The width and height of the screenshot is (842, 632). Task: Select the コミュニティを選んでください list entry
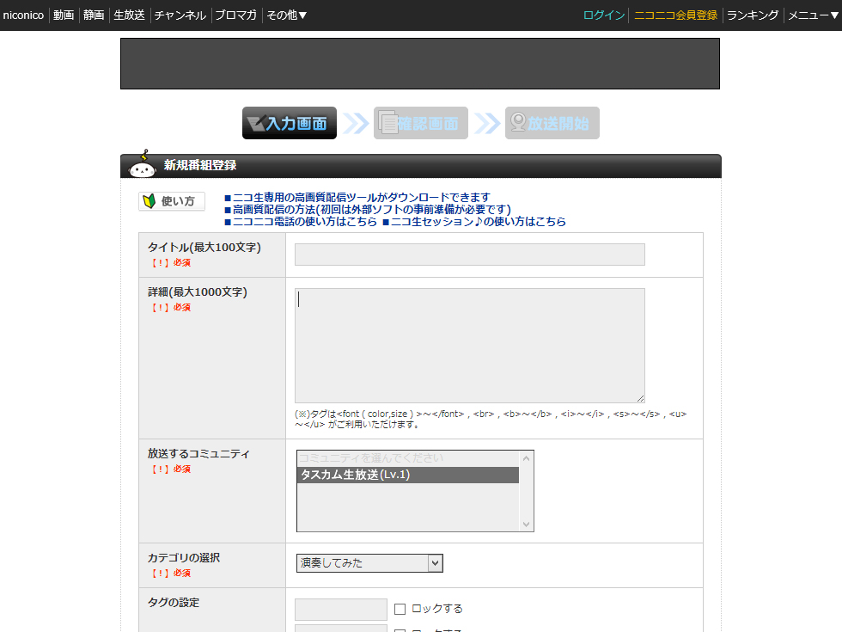(407, 458)
